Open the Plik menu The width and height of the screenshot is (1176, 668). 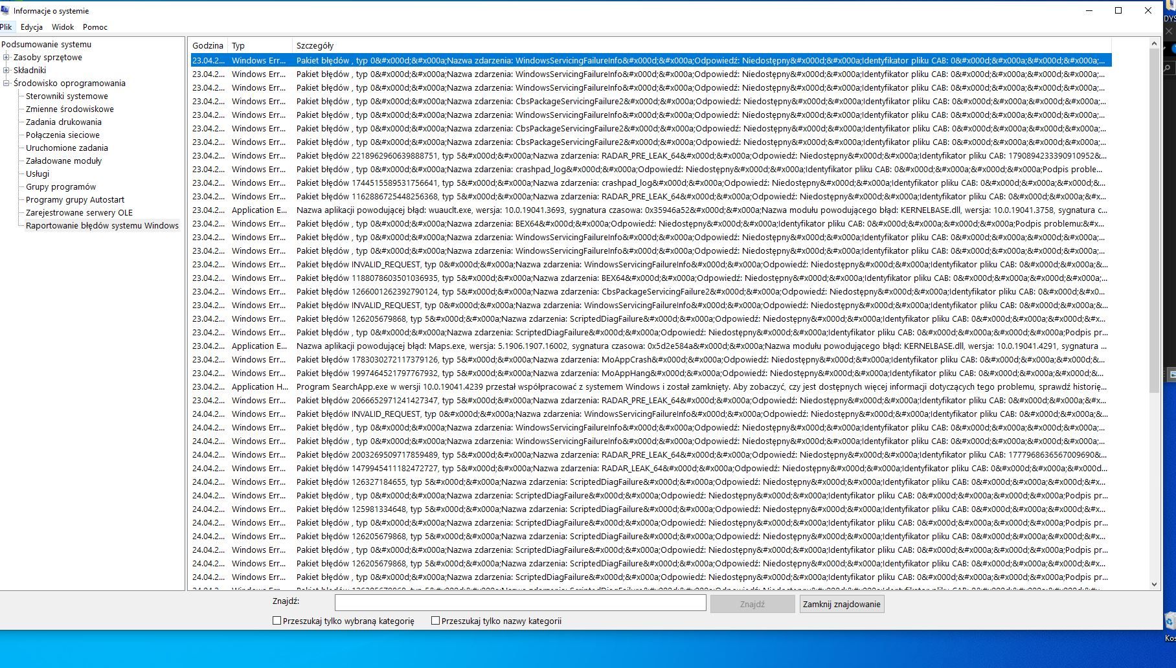point(6,27)
